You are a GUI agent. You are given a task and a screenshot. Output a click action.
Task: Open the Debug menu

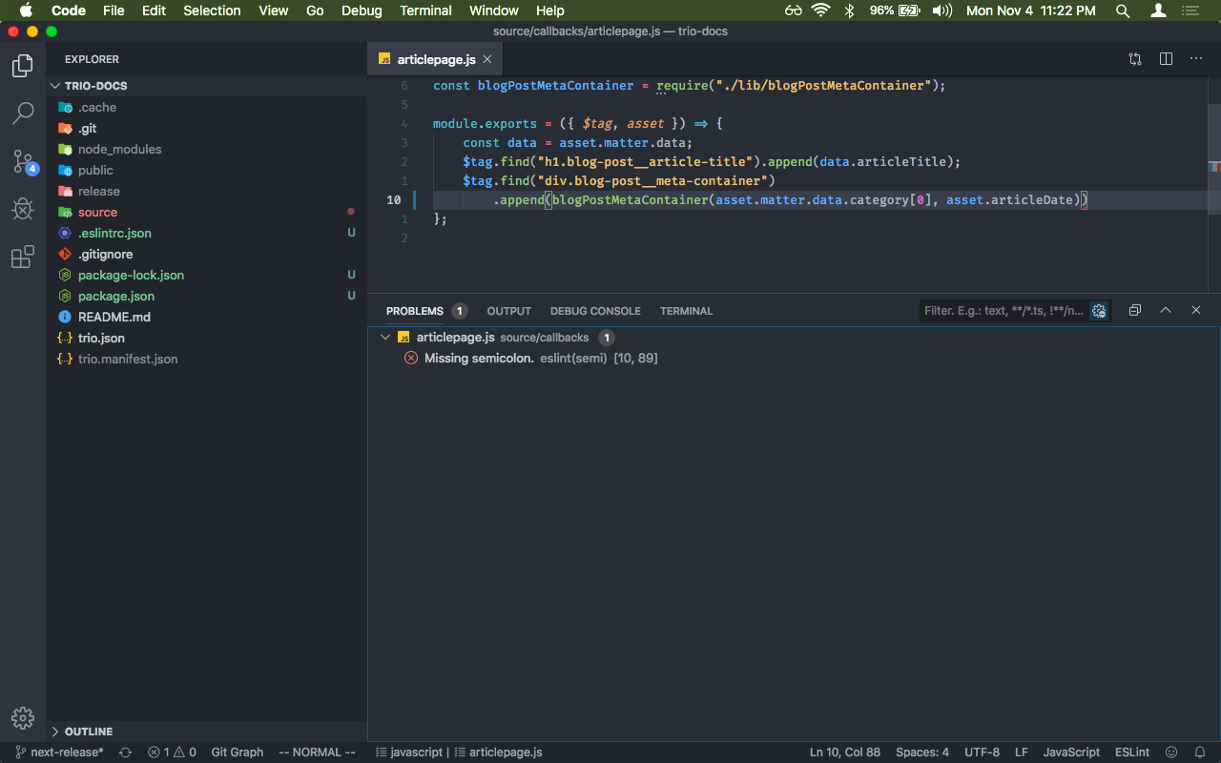362,10
